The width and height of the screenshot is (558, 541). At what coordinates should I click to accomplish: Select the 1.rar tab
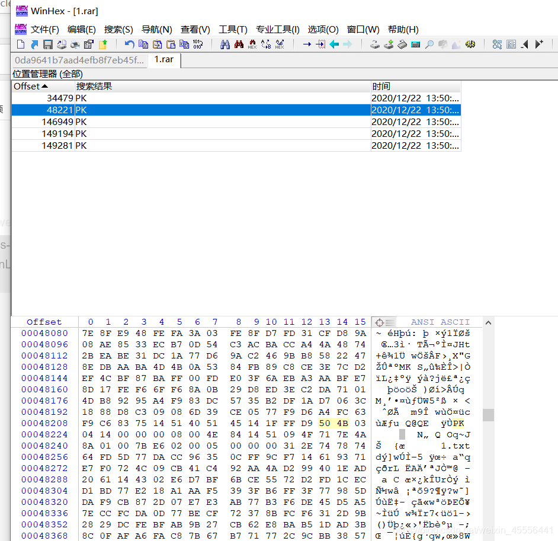(164, 59)
